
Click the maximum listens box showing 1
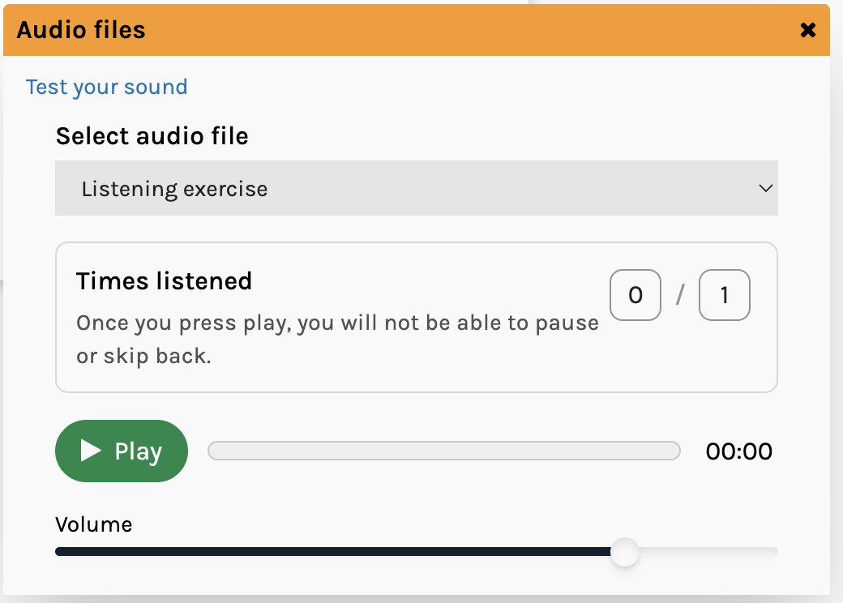tap(724, 295)
